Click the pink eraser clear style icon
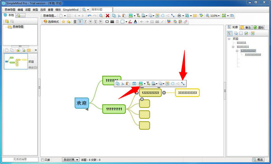Viewport: 271px width, 164px height. 186,22
